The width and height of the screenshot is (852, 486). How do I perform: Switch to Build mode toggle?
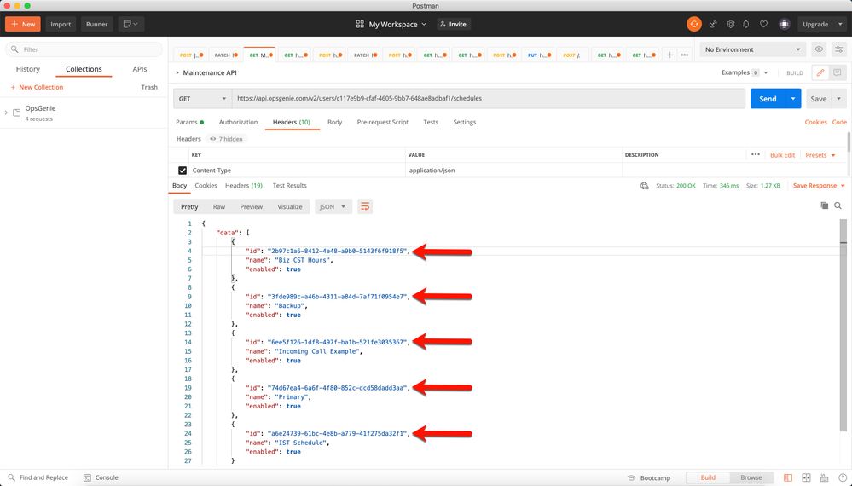[708, 477]
